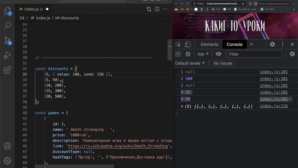Open Run and Debug view
The image size is (298, 168).
(7, 55)
